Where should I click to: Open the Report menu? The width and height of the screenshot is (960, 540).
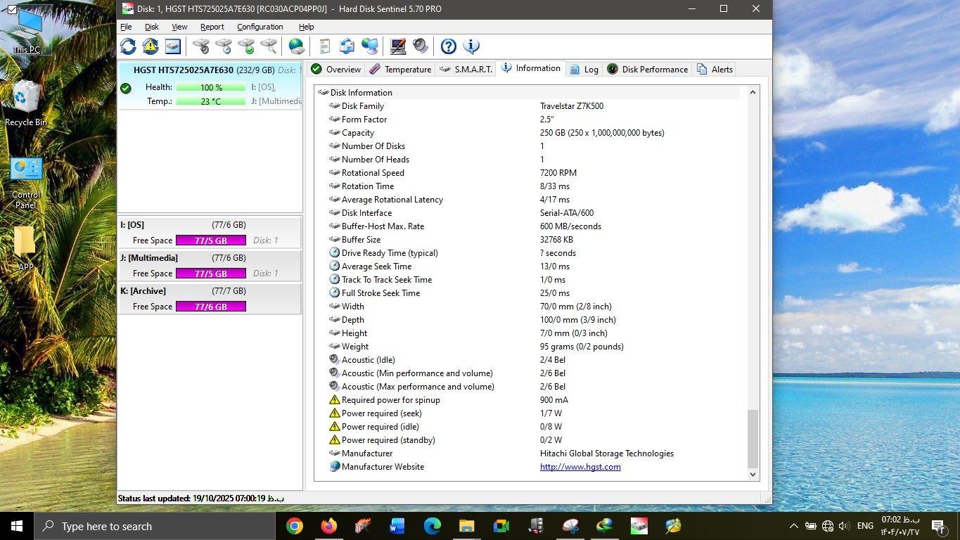click(x=212, y=27)
